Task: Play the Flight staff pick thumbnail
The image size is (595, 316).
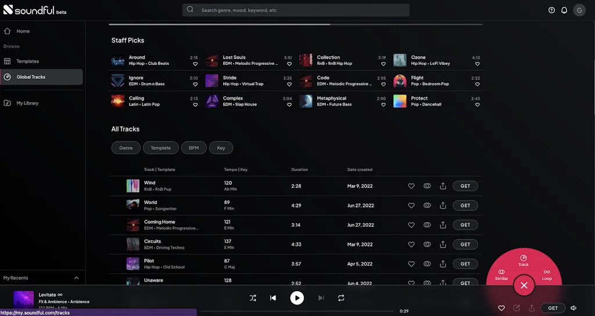Action: coord(400,81)
